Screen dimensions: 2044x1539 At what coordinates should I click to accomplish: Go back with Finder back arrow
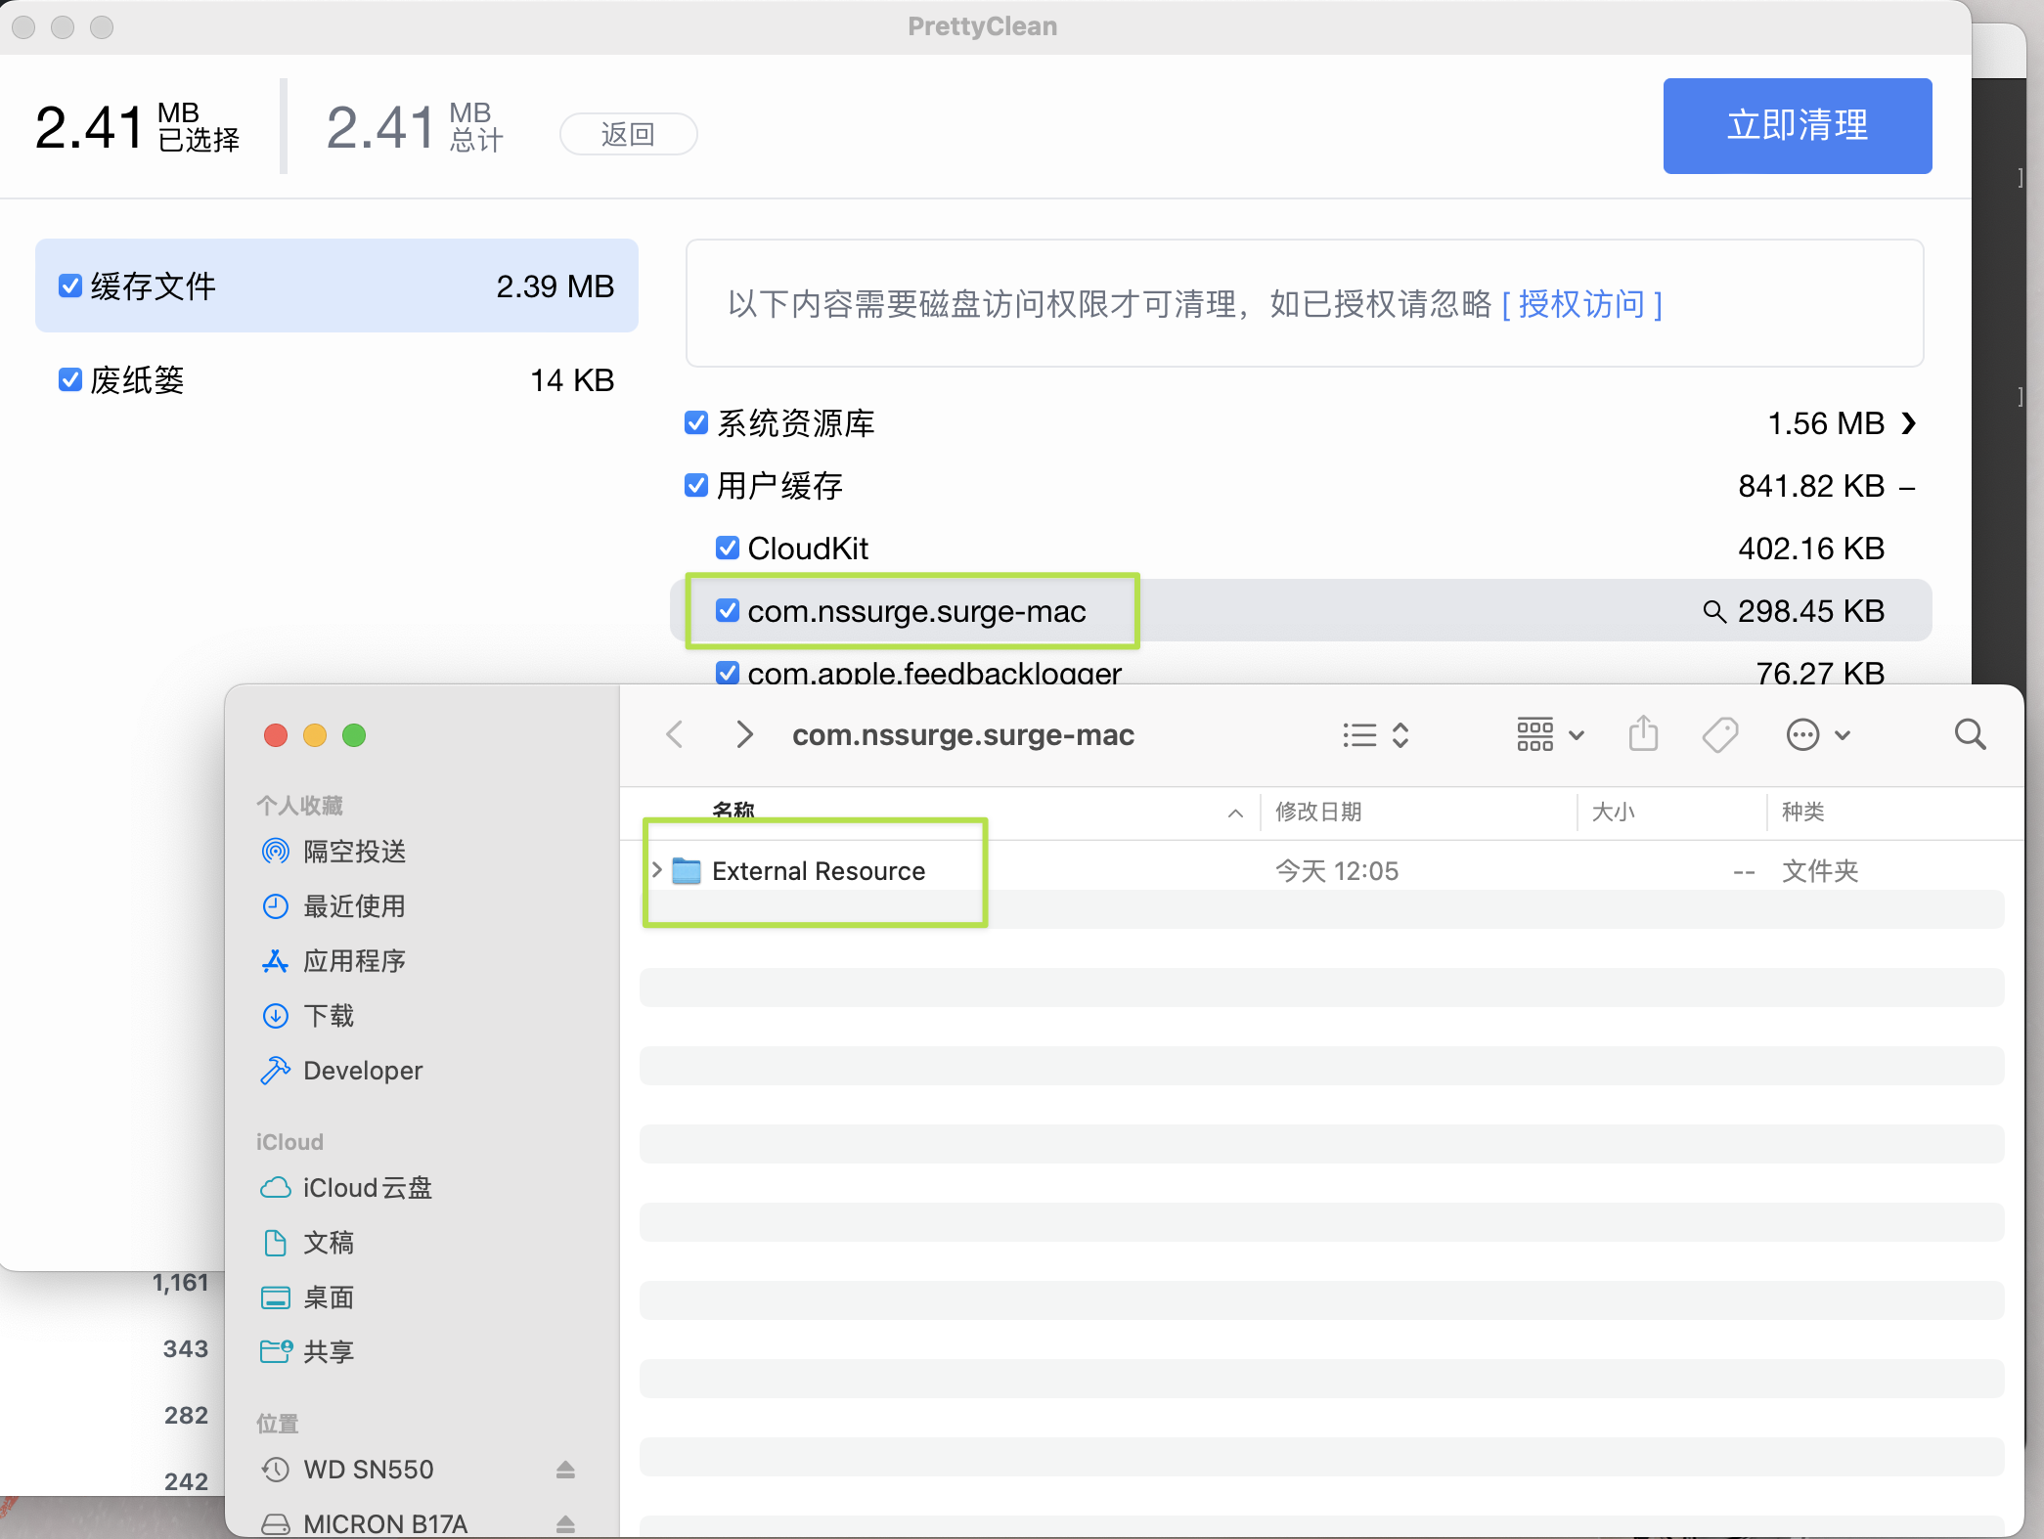click(675, 734)
